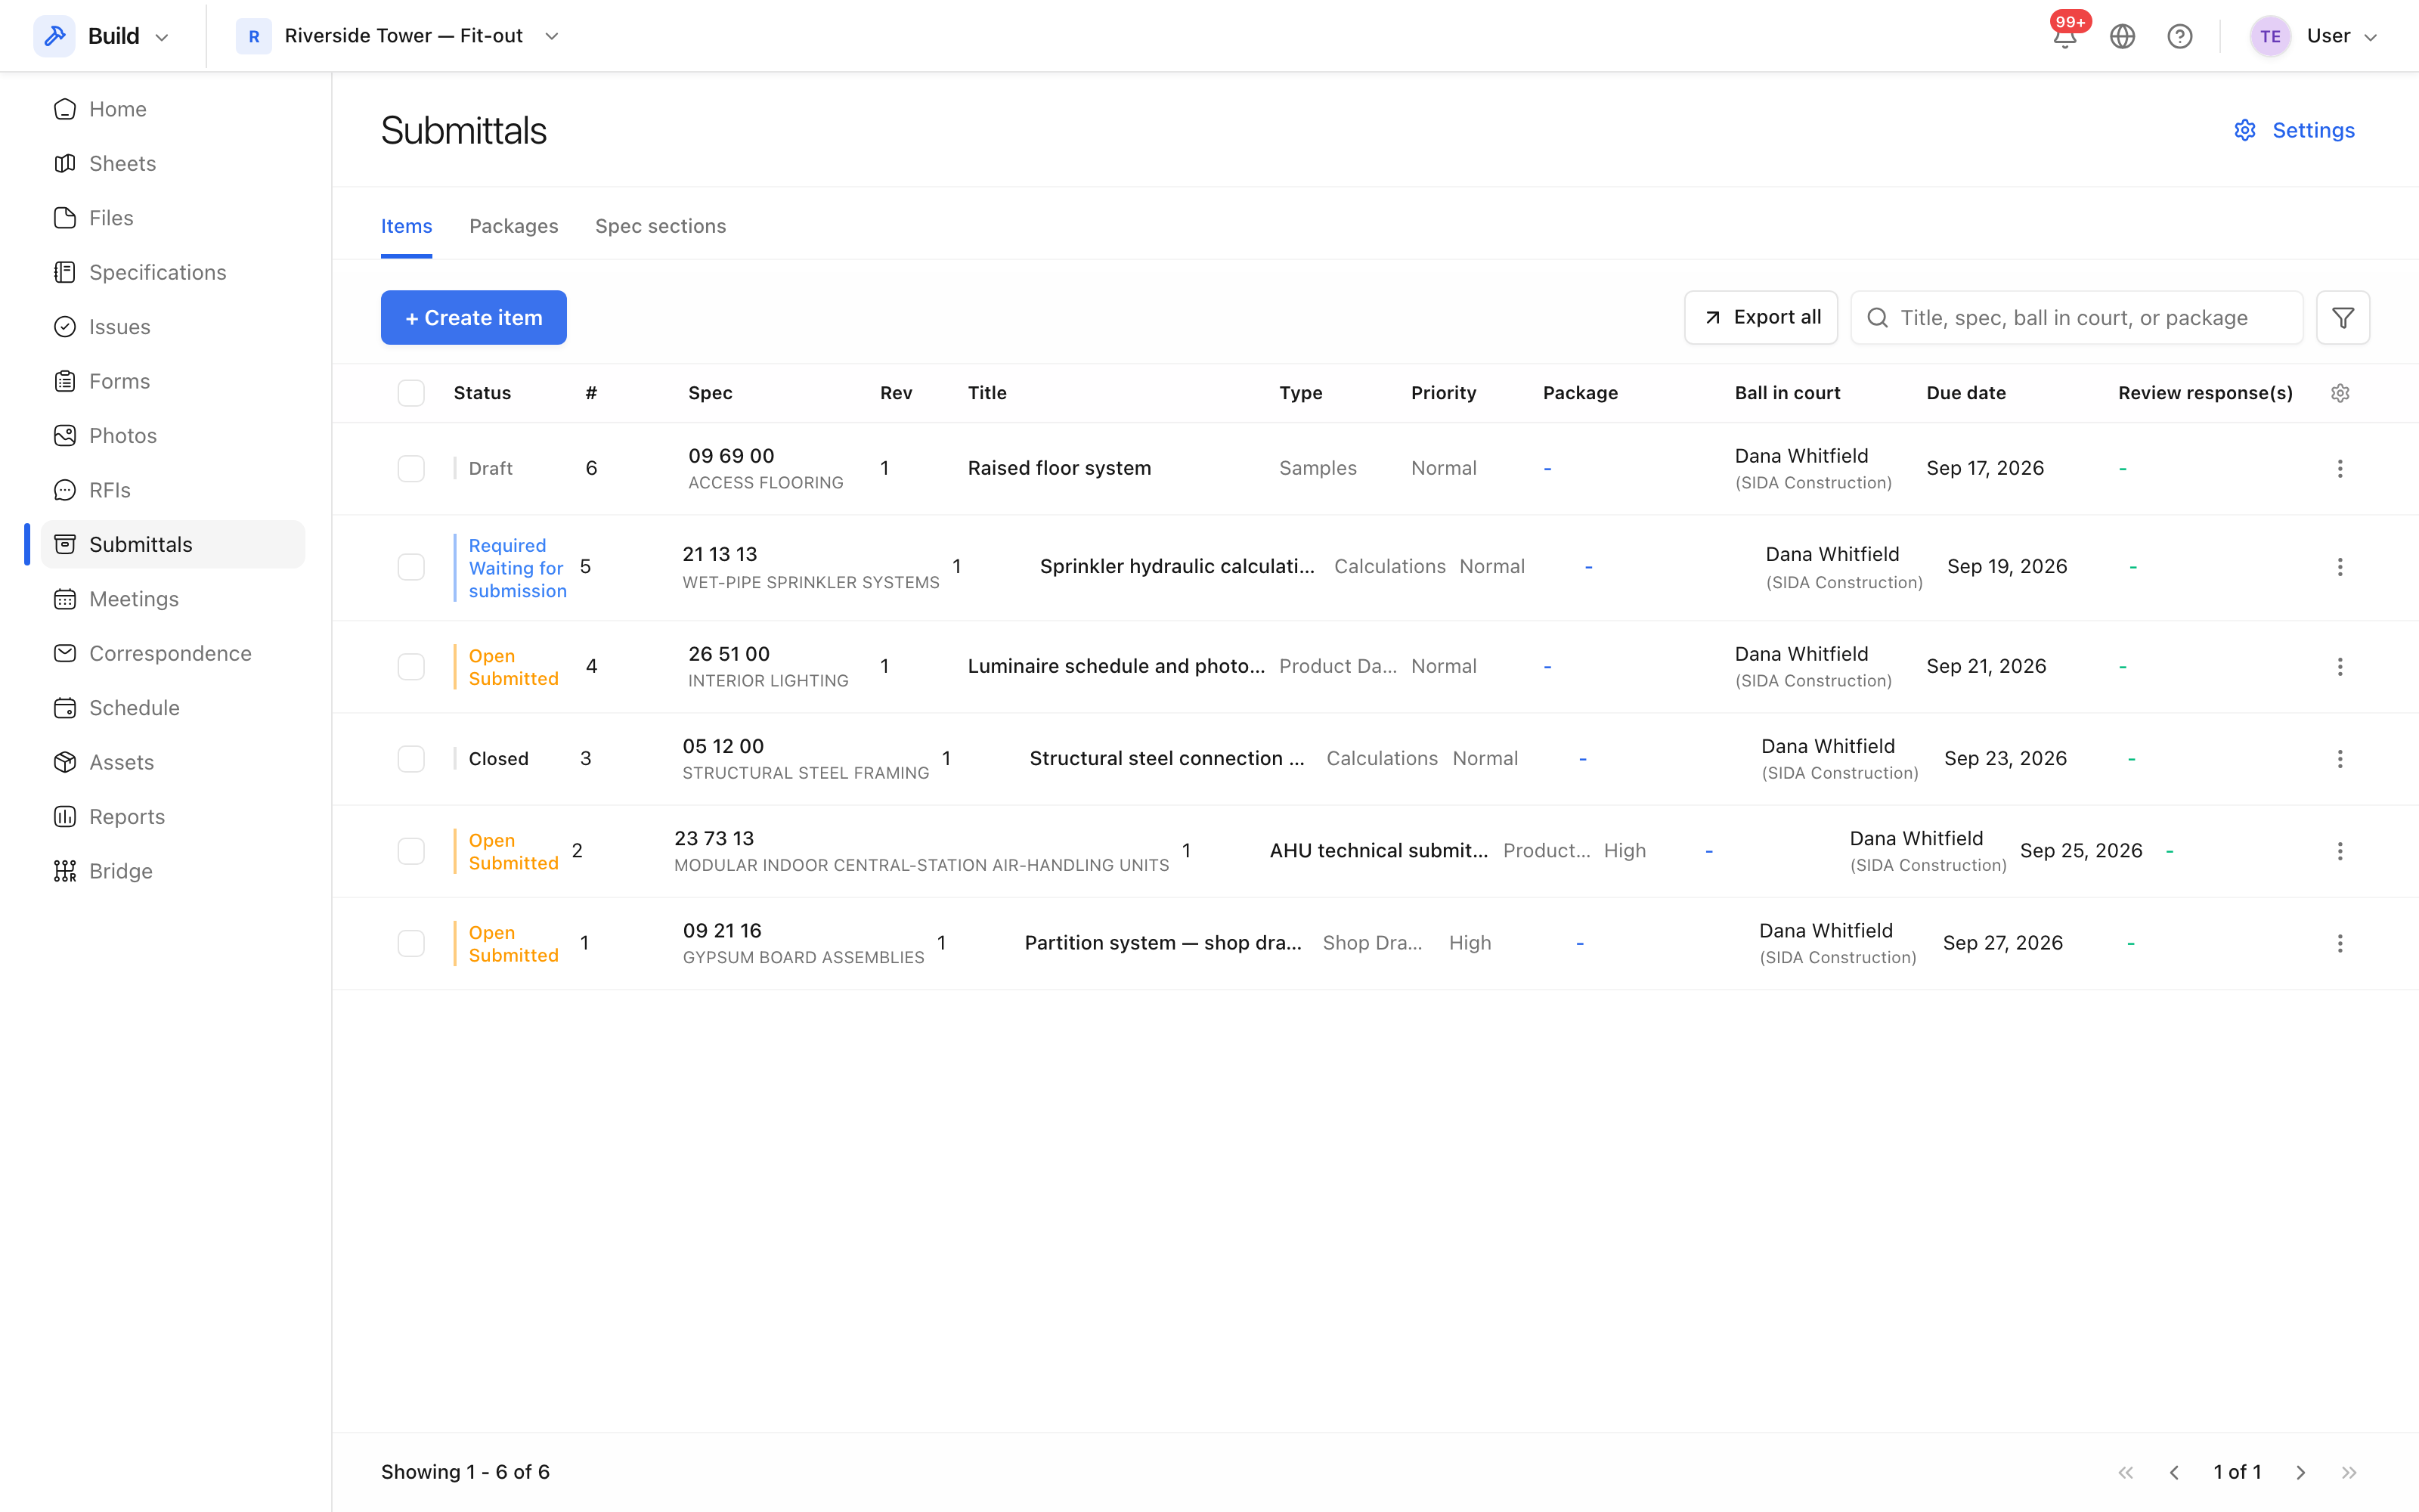Open the Schedule sidebar item
The image size is (2419, 1512).
(x=172, y=708)
